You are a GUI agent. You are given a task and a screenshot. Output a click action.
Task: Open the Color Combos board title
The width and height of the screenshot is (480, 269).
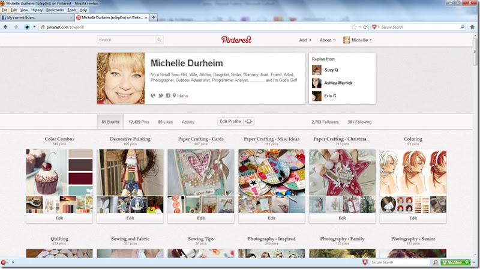(x=59, y=139)
